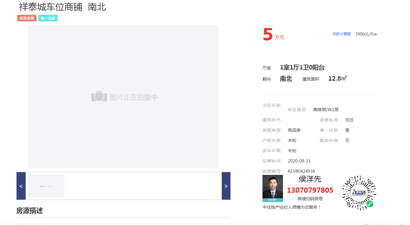Click the 3906元/平米 unit price

pyautogui.click(x=366, y=34)
